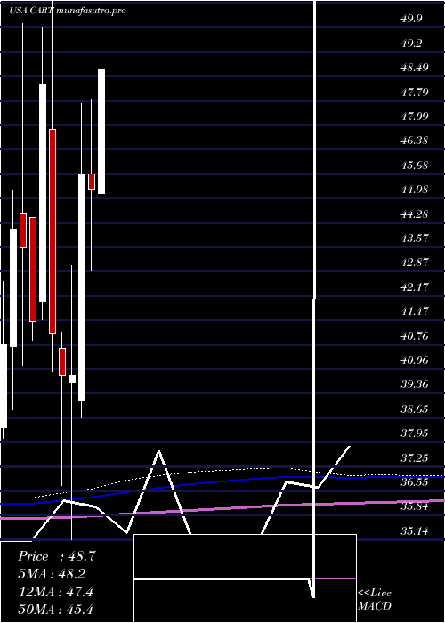Screen dimensions: 445x623
Task: Click the 46.38 price axis label
Action: 415,141
